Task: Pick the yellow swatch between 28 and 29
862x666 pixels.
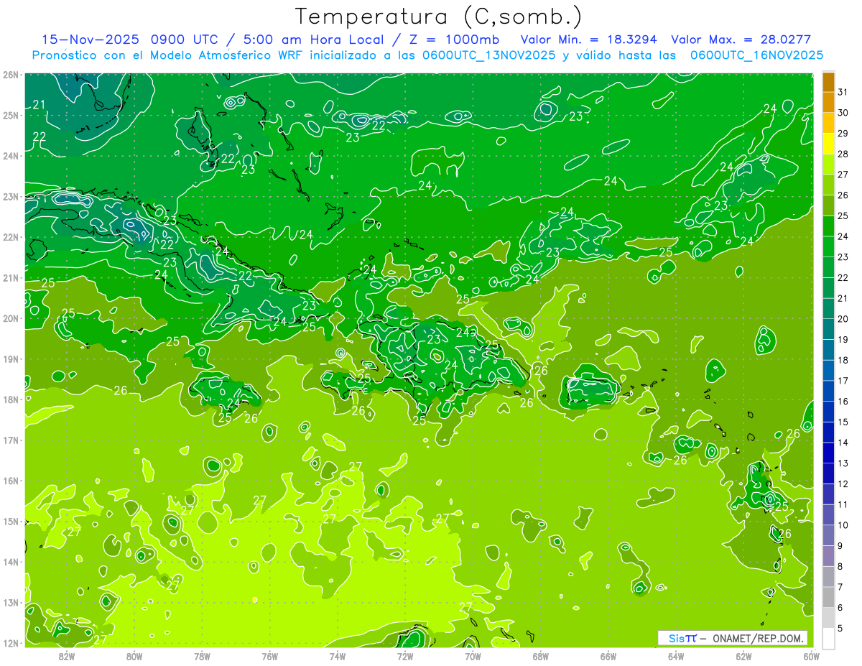Action: click(x=828, y=144)
